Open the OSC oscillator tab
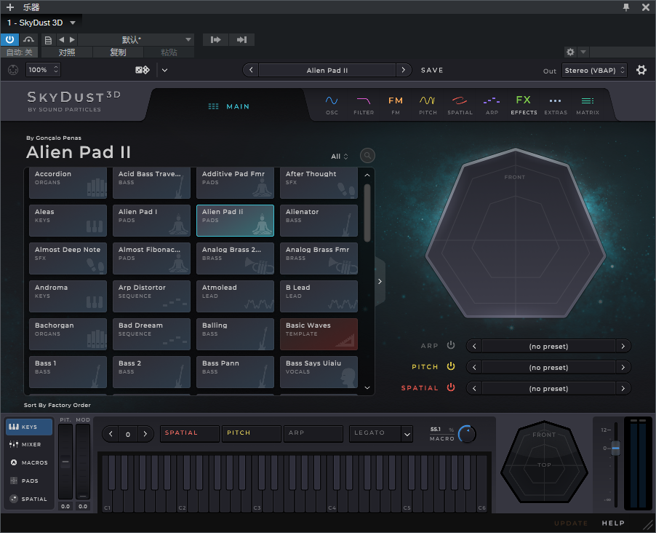 click(x=332, y=105)
